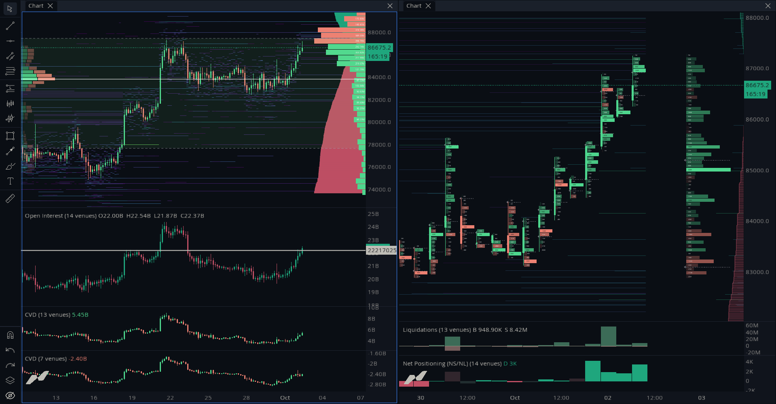Open the layers object list

(x=10, y=380)
